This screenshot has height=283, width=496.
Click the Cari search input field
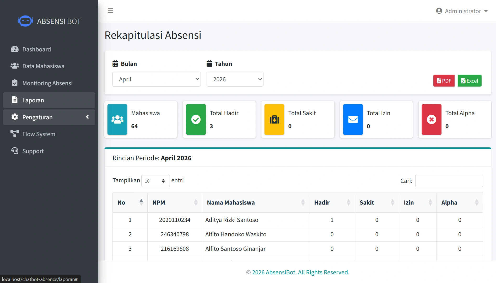pos(449,181)
